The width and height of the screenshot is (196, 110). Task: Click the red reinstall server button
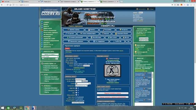pyautogui.click(x=113, y=93)
